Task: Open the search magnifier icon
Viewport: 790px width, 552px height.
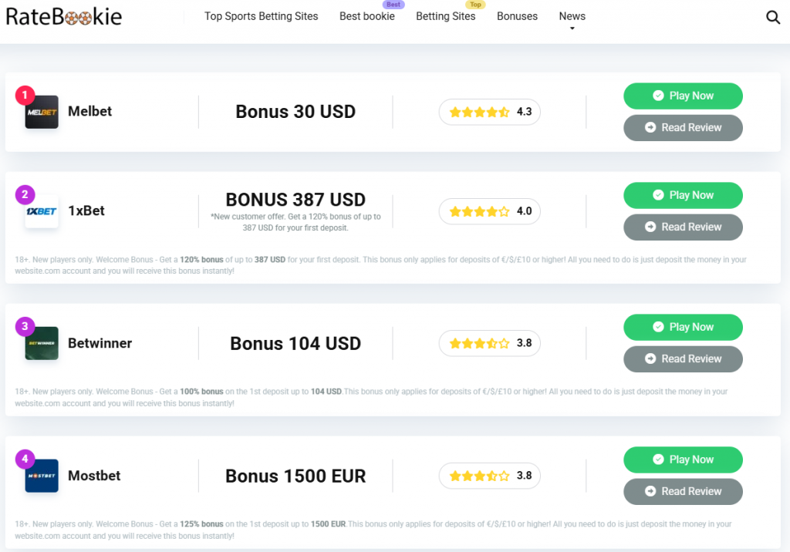Action: [x=773, y=17]
